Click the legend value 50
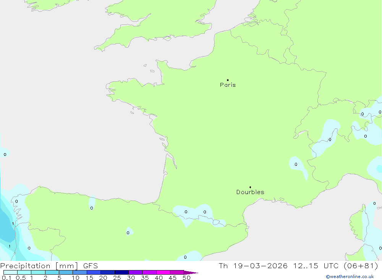382x280 pixels. [x=186, y=278]
